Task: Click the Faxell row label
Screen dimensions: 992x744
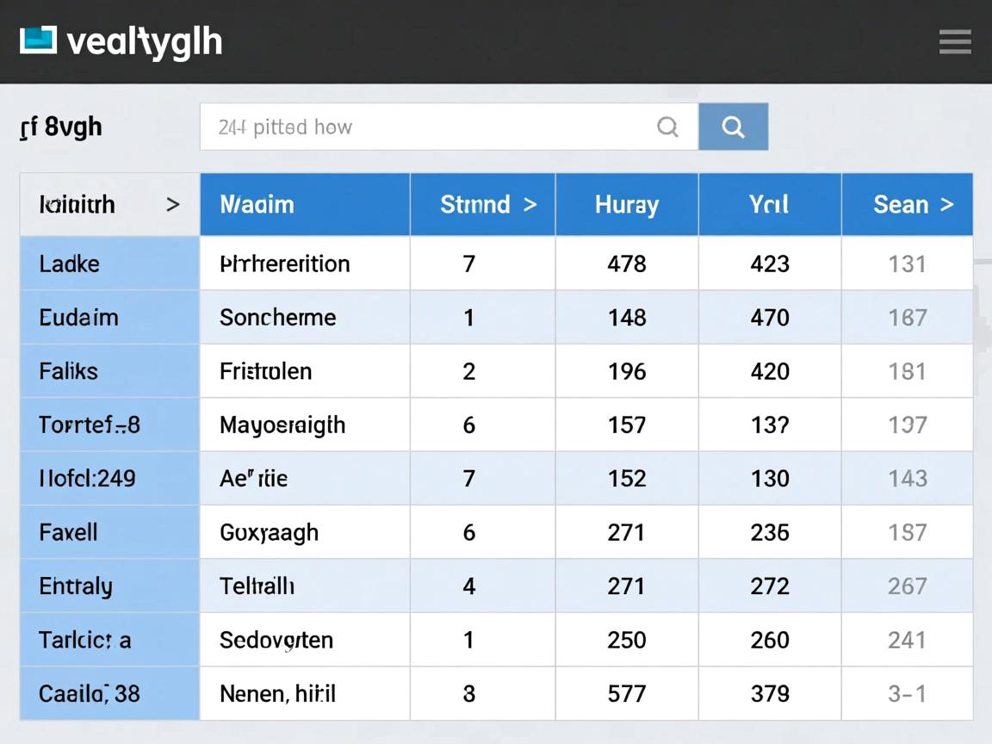Action: [x=69, y=532]
